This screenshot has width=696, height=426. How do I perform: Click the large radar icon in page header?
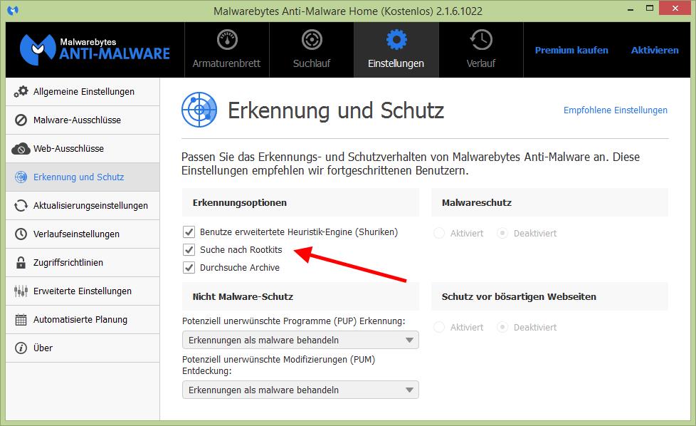point(199,110)
